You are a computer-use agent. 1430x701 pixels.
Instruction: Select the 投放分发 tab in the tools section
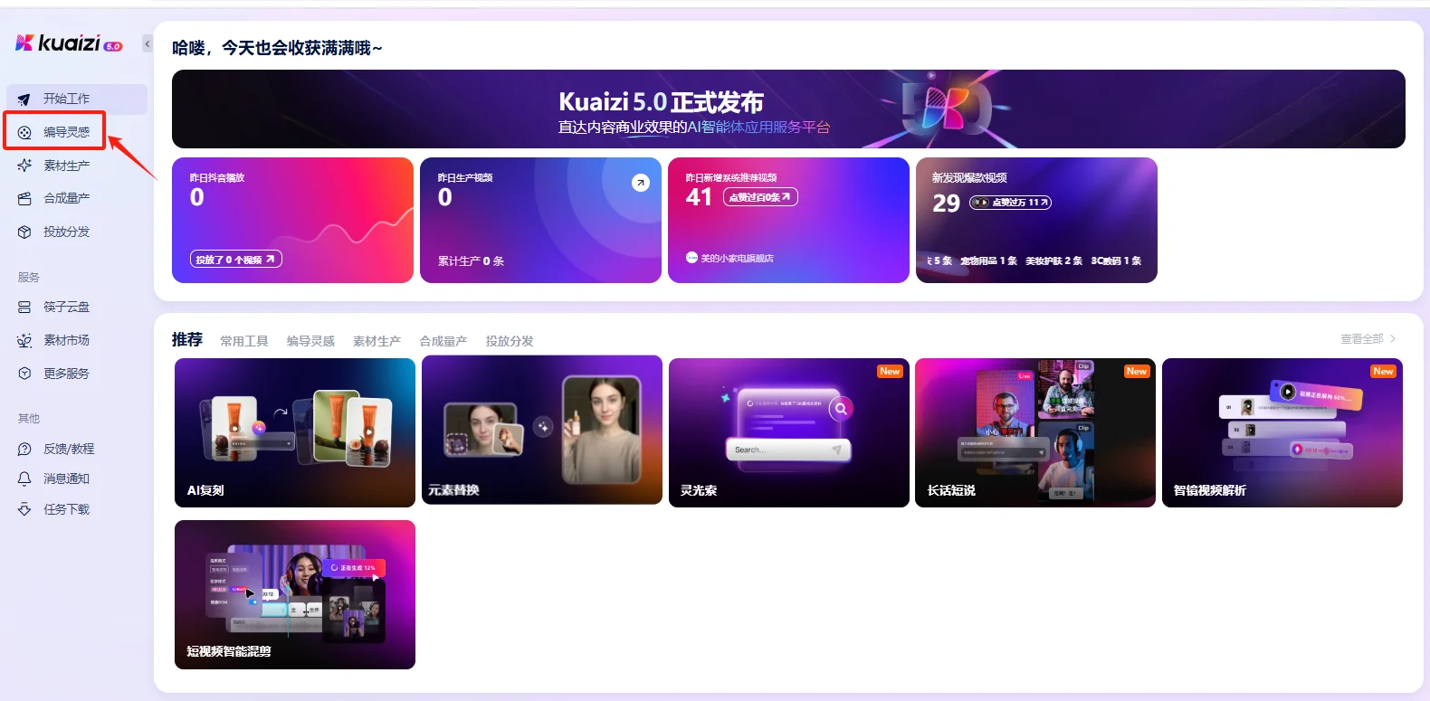(510, 341)
